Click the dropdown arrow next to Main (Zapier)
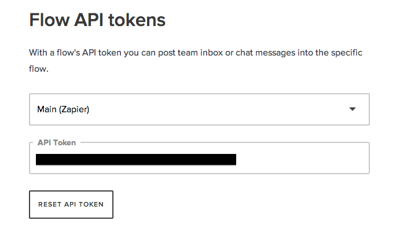 353,109
